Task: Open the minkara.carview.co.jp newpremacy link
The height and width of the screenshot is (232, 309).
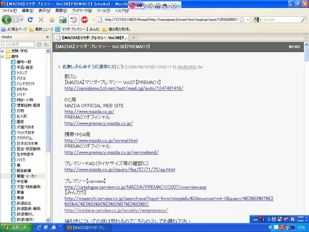Action: coord(116,210)
